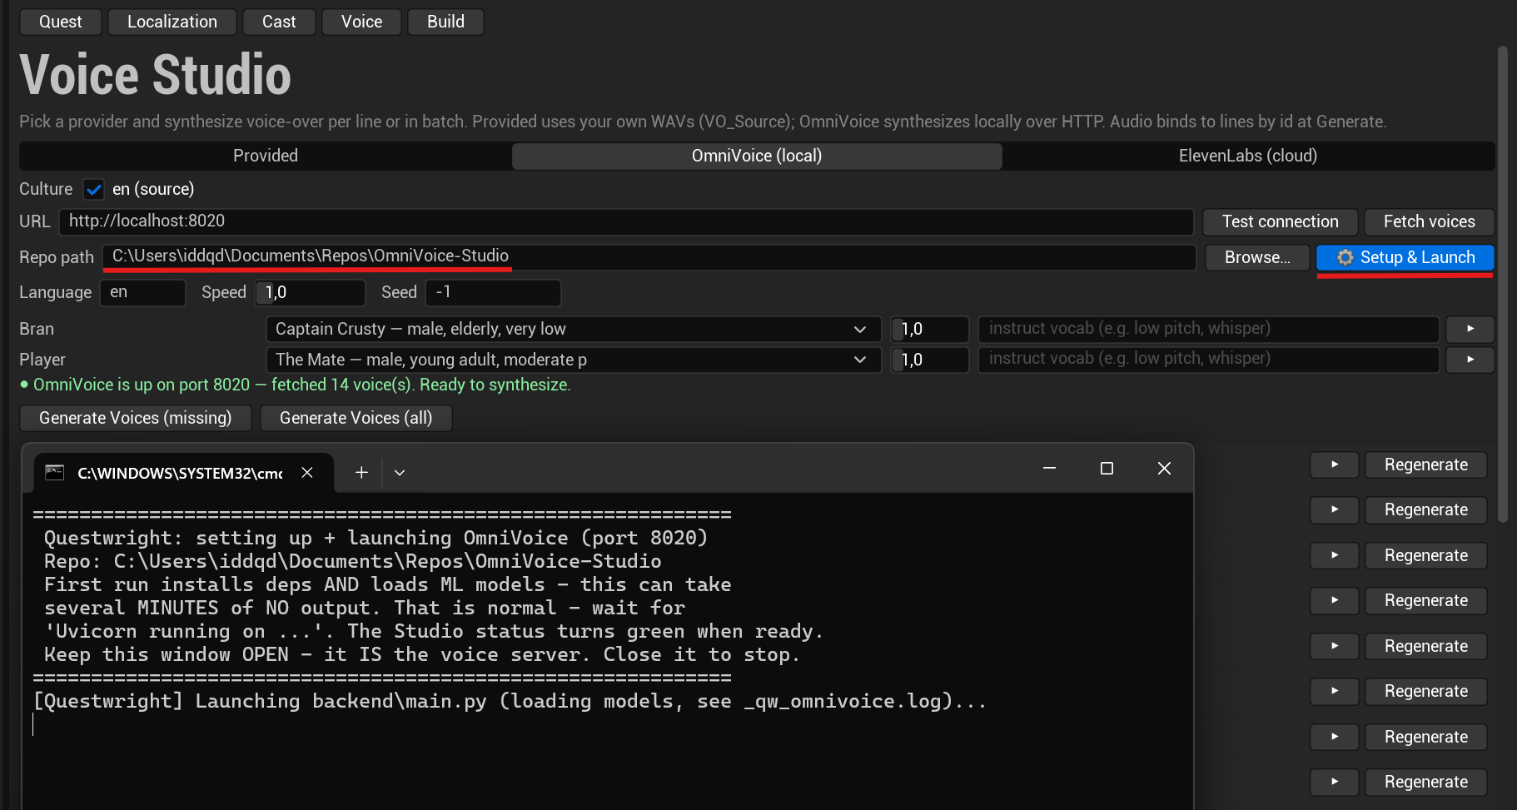This screenshot has height=810, width=1517.
Task: Open Player voice dropdown The Mate
Action: click(573, 360)
